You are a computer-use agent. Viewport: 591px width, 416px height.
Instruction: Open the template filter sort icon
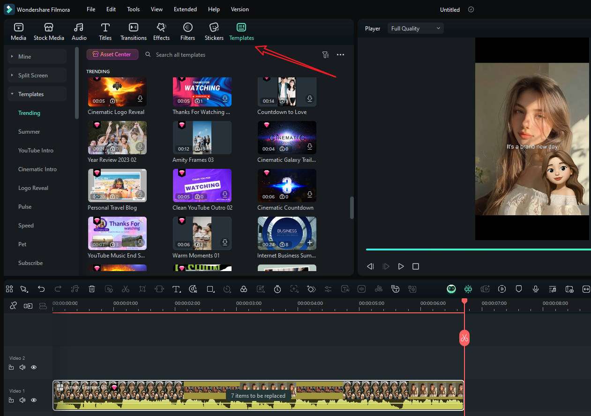[x=326, y=55]
